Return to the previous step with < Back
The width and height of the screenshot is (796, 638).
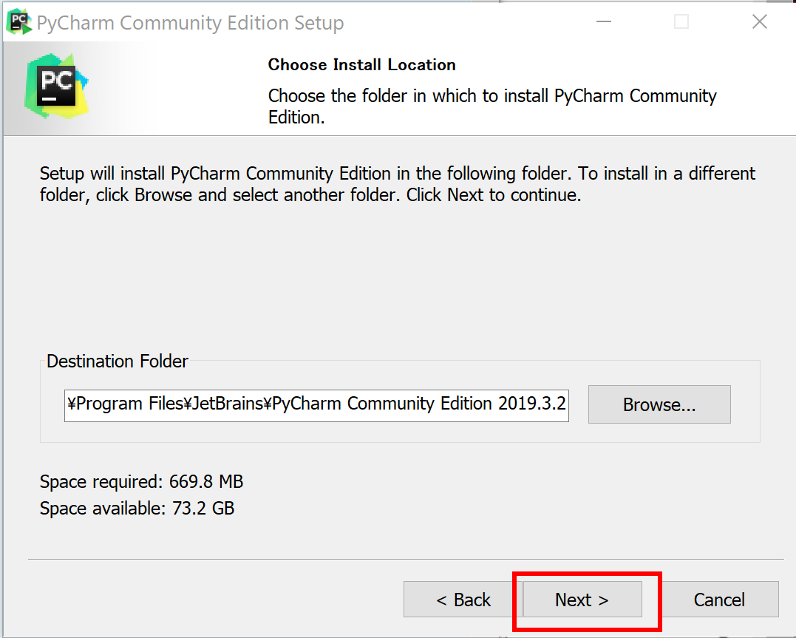pyautogui.click(x=463, y=600)
